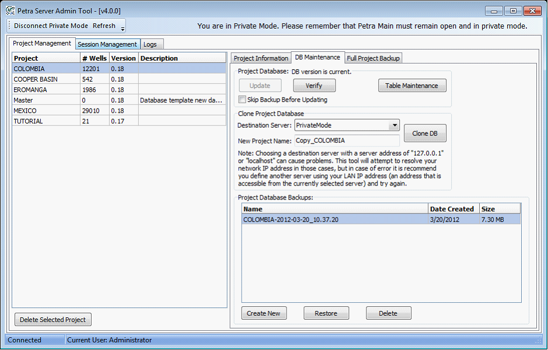The image size is (548, 350).
Task: Open the Full Project Backup tab
Action: (373, 58)
